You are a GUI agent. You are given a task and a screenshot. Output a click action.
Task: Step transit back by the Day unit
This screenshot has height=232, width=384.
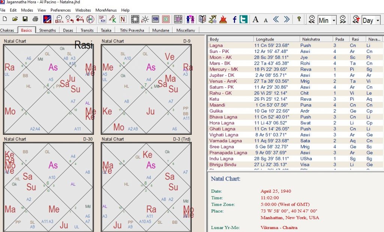click(x=356, y=19)
